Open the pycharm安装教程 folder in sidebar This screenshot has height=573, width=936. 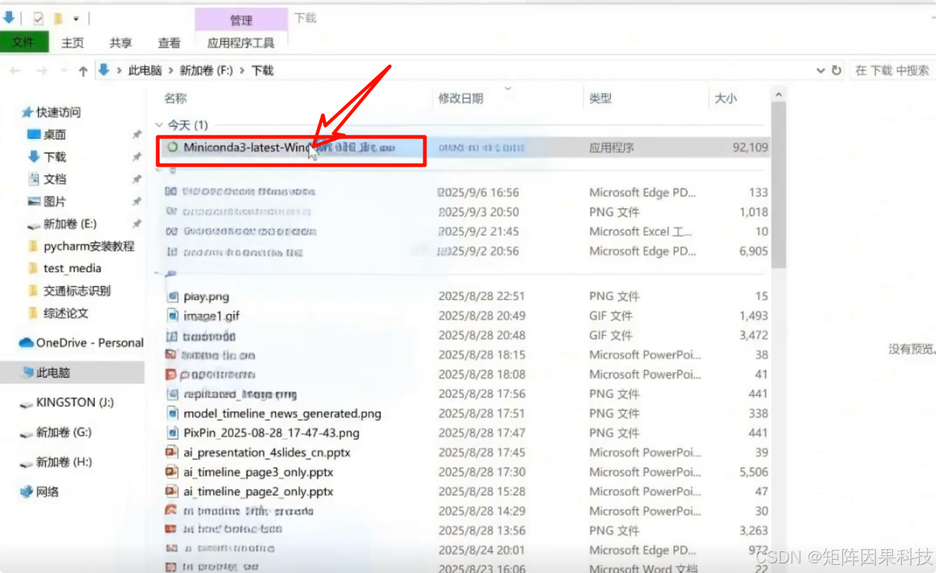89,246
